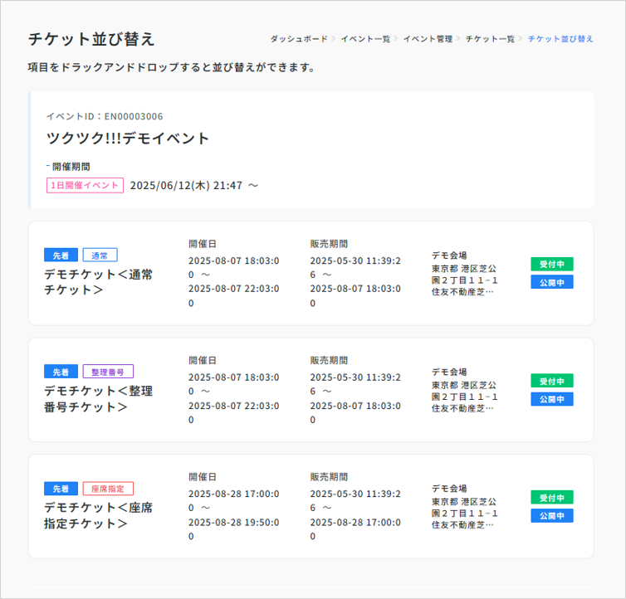626x599 pixels.
Task: Click the current チケット並び替え breadcrumb item
Action: coord(560,39)
